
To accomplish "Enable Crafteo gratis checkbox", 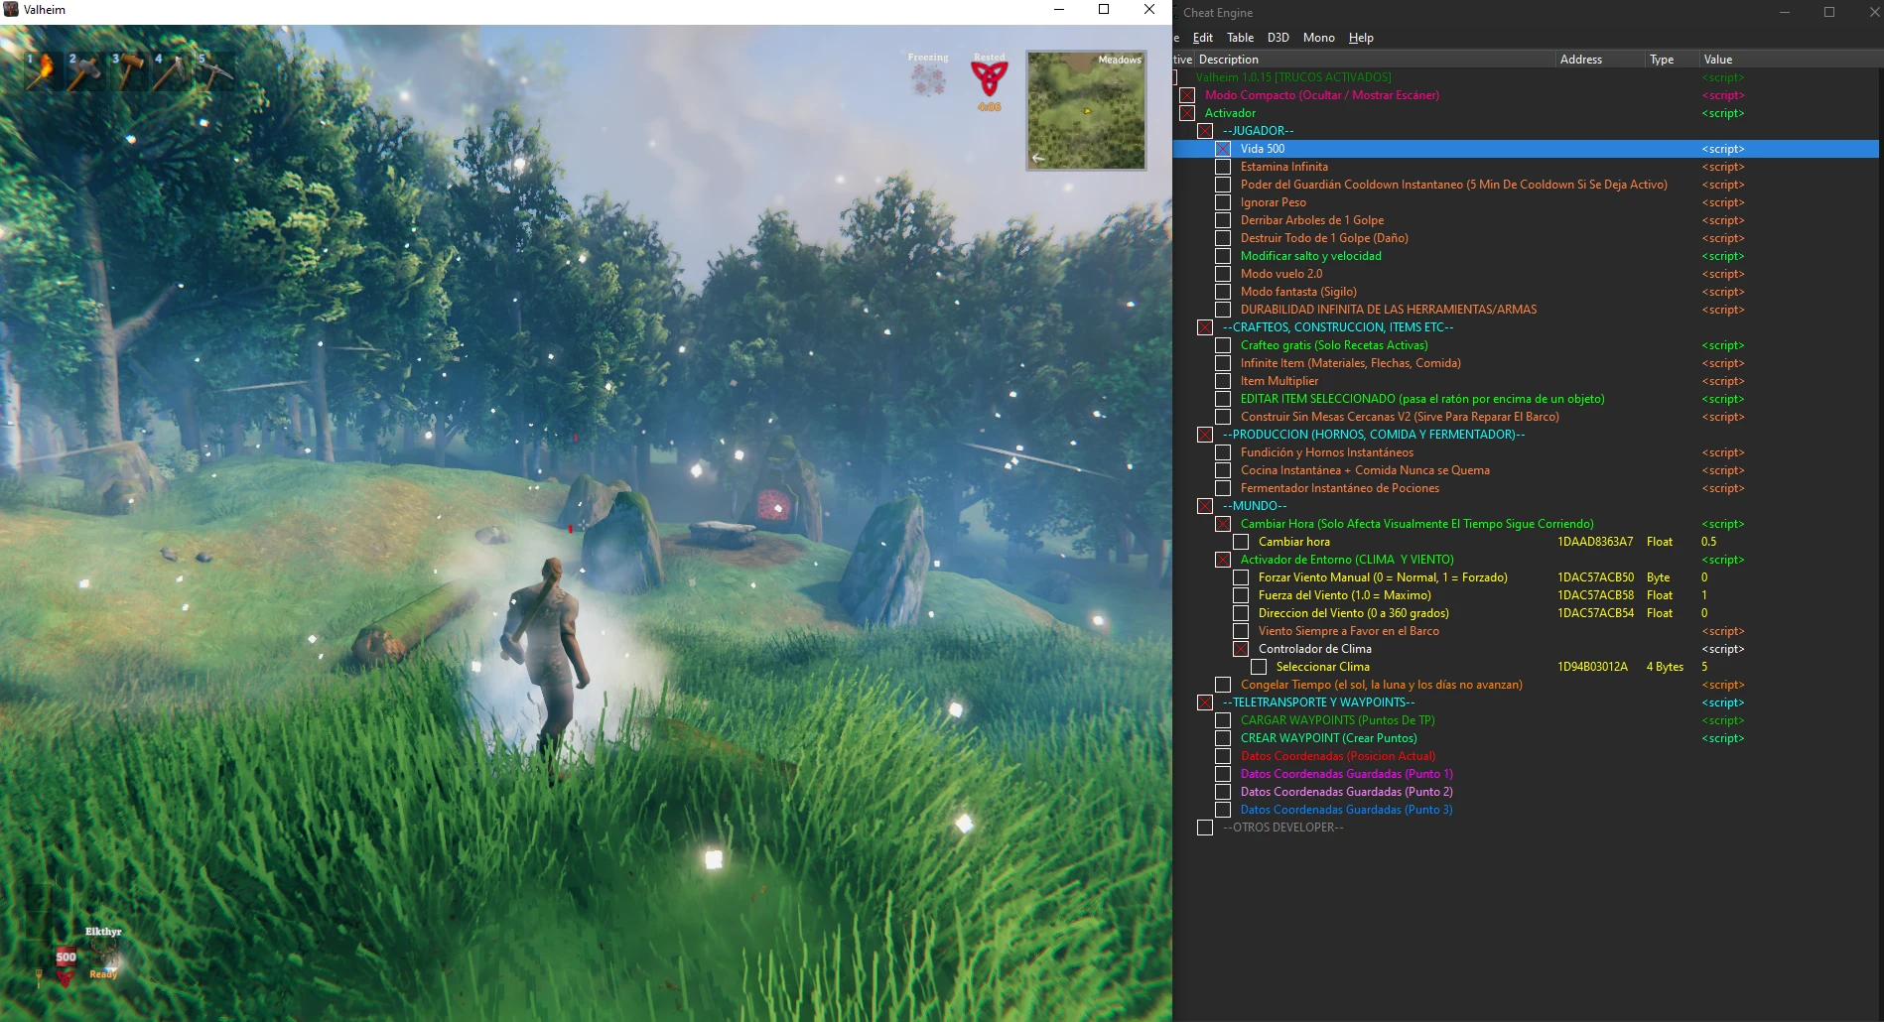I will pos(1223,345).
